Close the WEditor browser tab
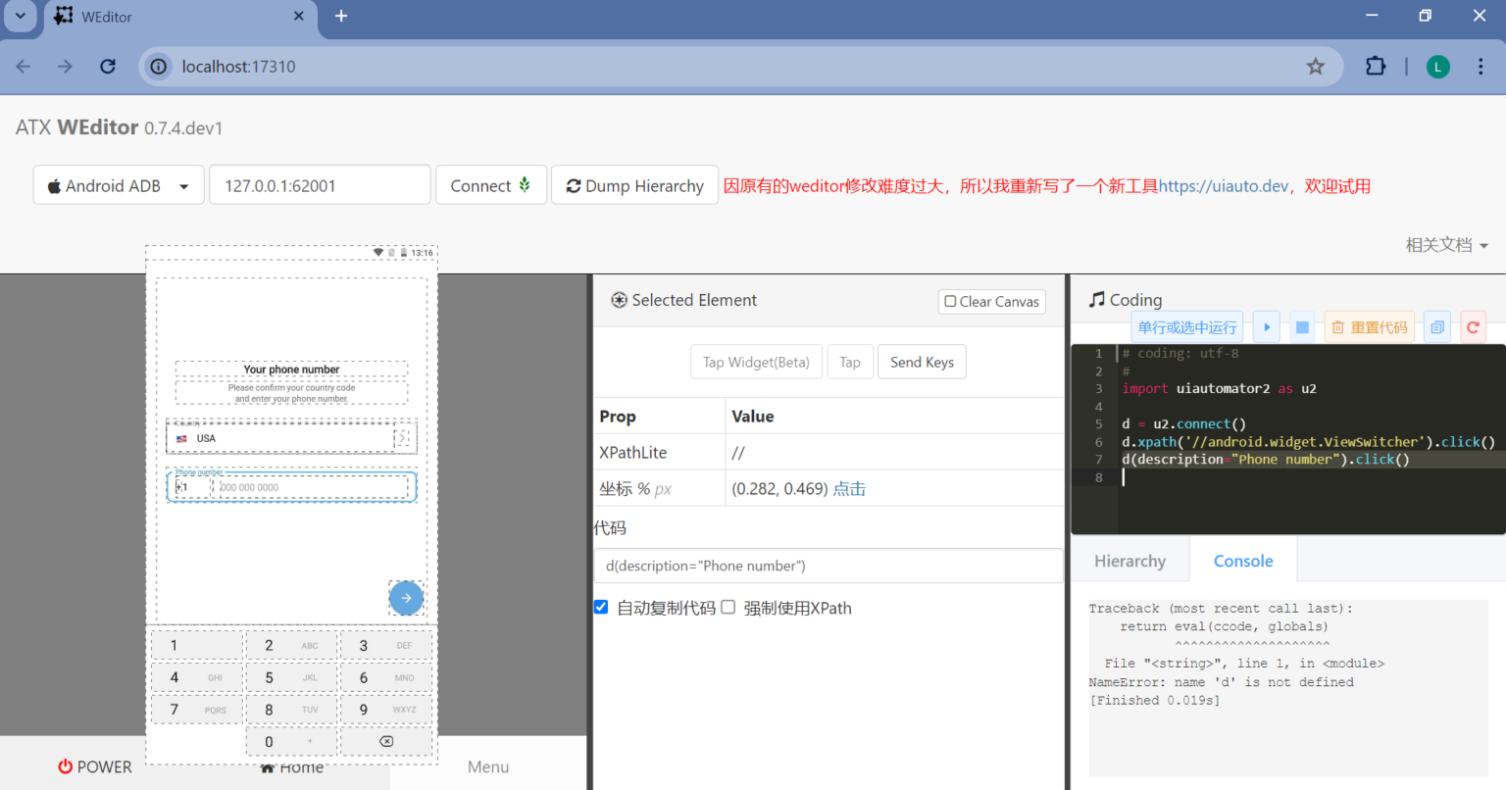The image size is (1506, 790). 299,16
